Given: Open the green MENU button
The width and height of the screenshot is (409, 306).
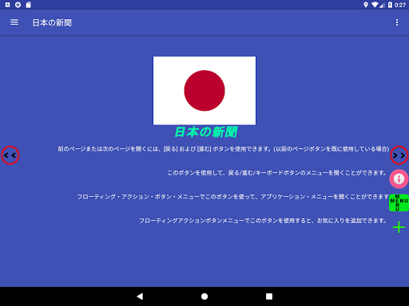Looking at the screenshot, I should (399, 202).
